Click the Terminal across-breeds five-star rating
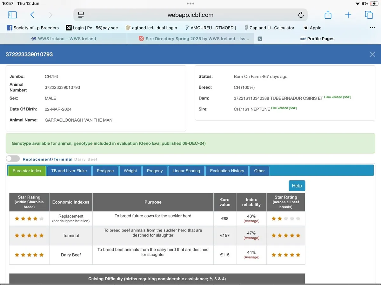This screenshot has width=381, height=285. click(286, 235)
